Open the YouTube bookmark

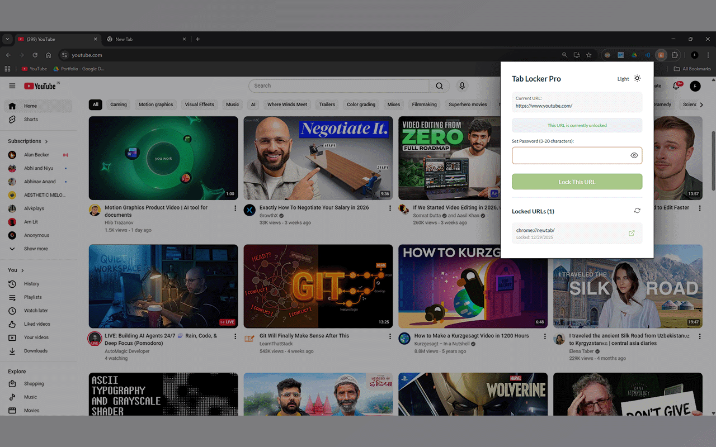coord(34,69)
